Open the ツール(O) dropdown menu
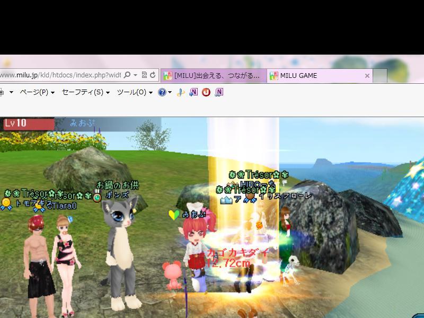Image resolution: width=424 pixels, height=318 pixels. click(135, 92)
